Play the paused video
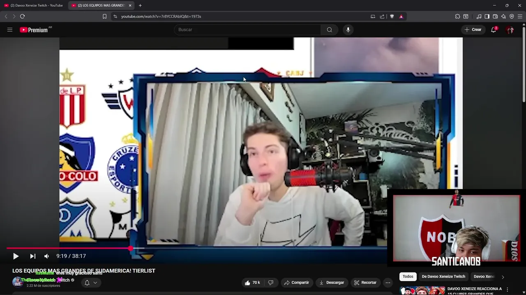526x295 pixels. tap(16, 256)
